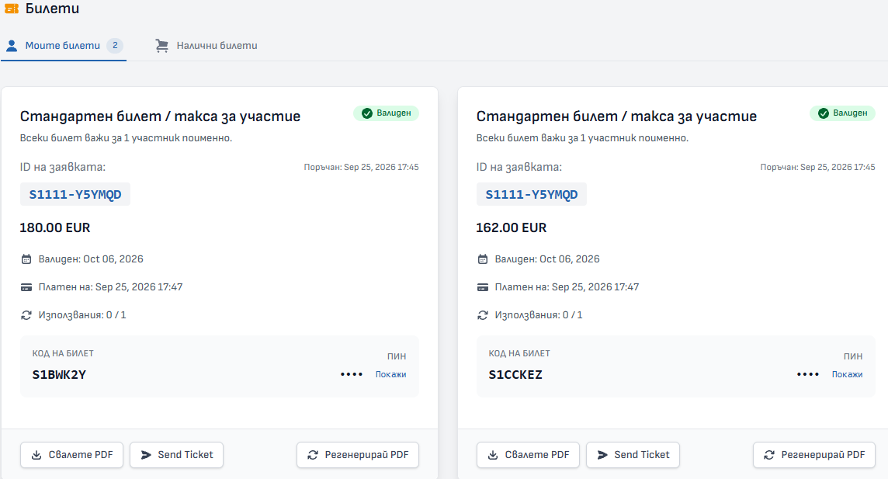
Task: Click the payment card icon on the 180.00 EUR ticket
Action: click(x=26, y=287)
